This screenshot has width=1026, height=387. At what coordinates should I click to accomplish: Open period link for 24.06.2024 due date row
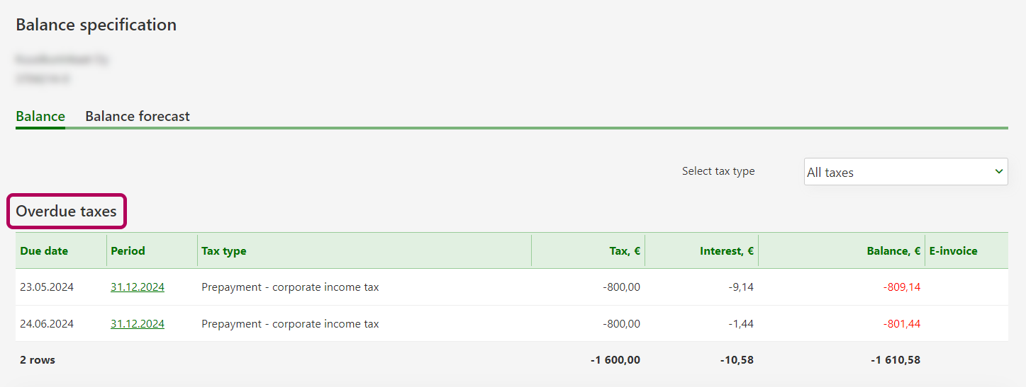tap(138, 324)
